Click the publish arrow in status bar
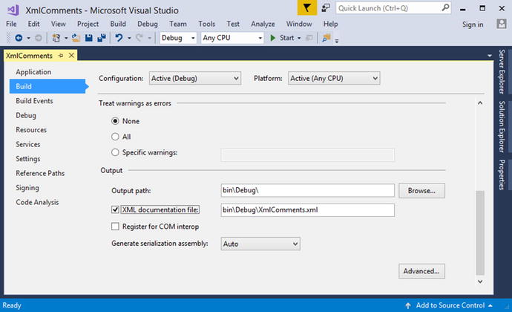Viewport: 512px width, 312px height. (x=408, y=305)
